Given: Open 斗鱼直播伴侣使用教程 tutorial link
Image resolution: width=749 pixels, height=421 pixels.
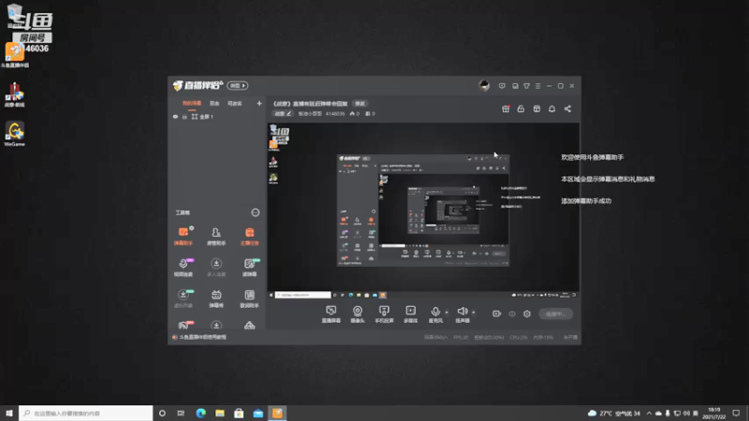Looking at the screenshot, I should click(202, 337).
